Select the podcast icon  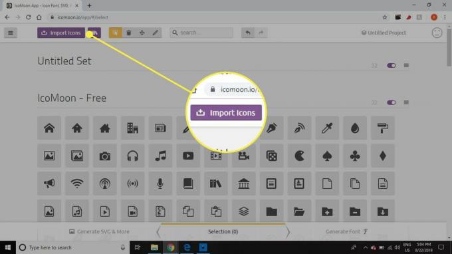[x=105, y=184]
